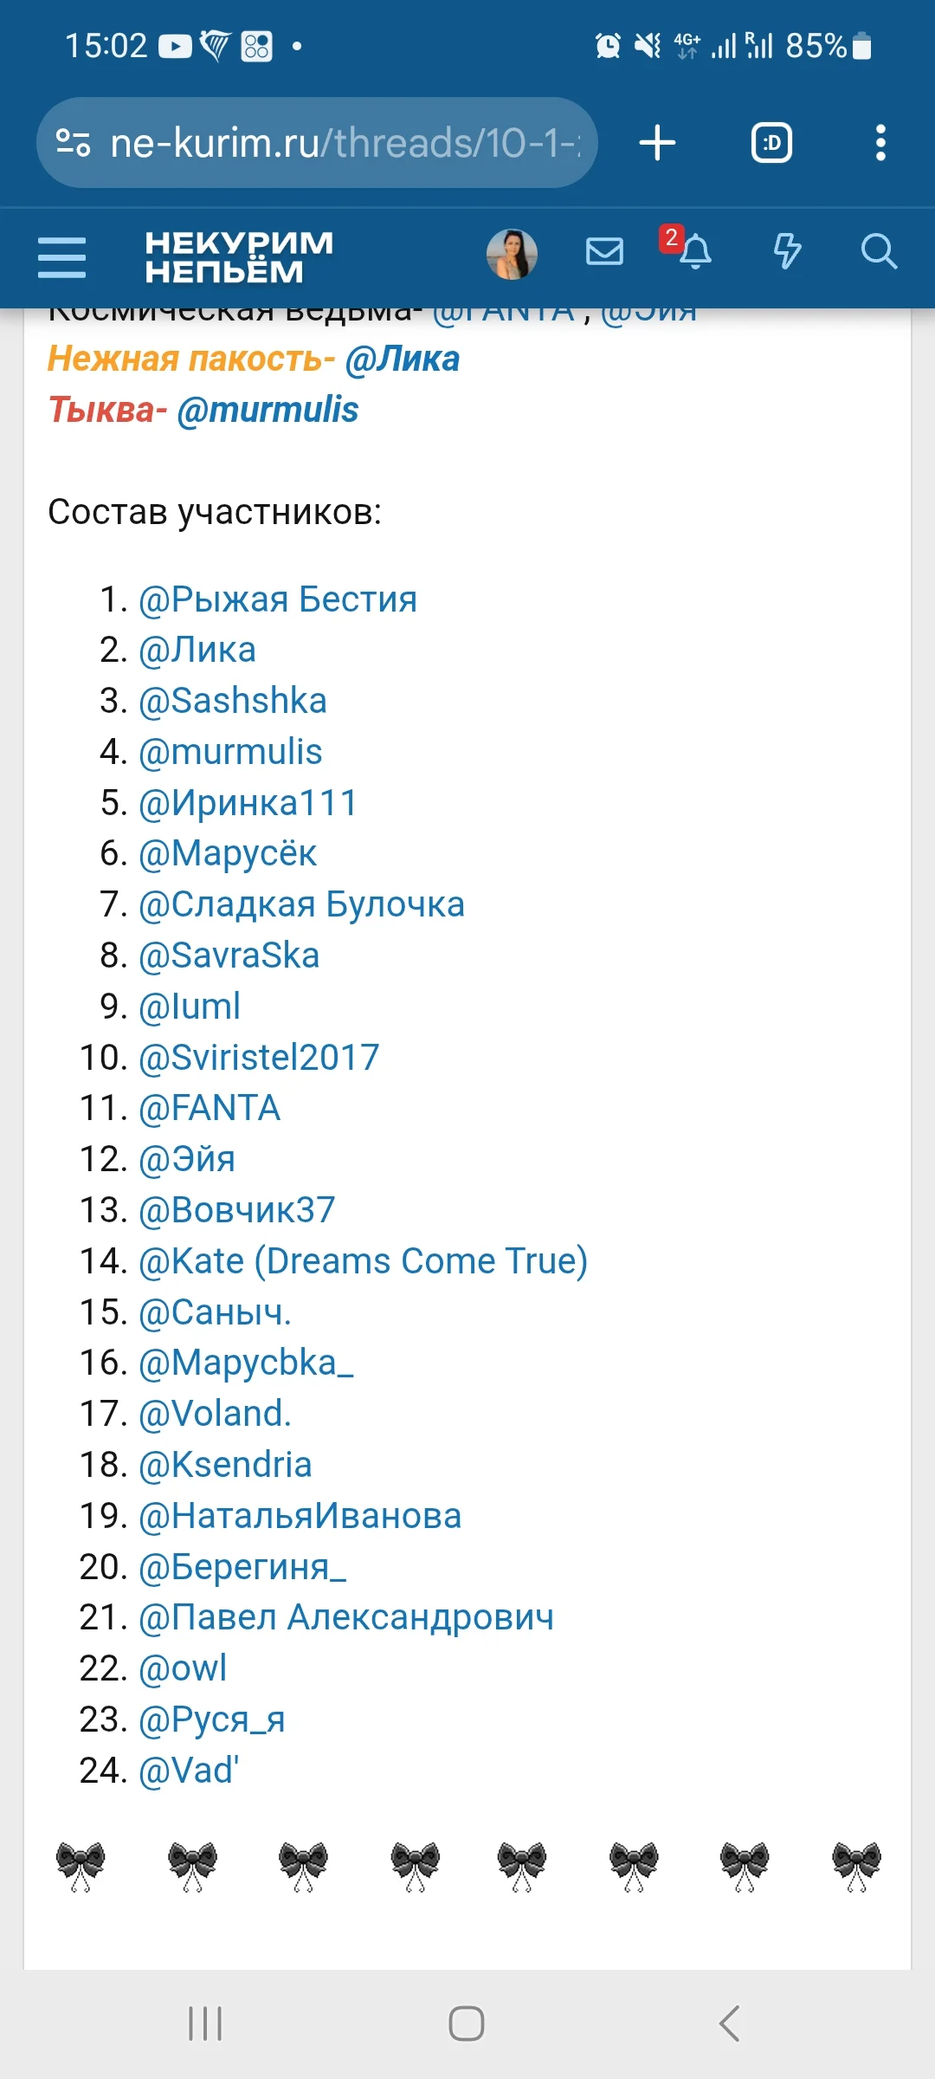Tap the site info icon in address bar
The width and height of the screenshot is (935, 2079).
click(73, 143)
